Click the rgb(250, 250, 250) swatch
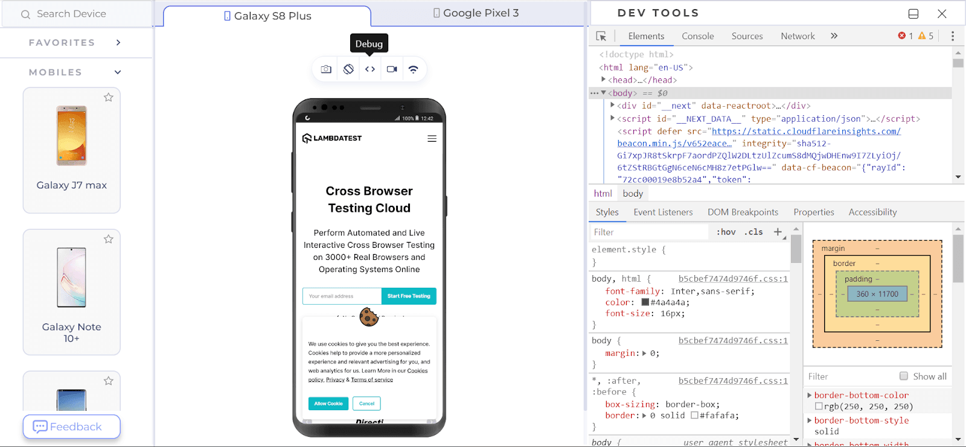 click(819, 407)
